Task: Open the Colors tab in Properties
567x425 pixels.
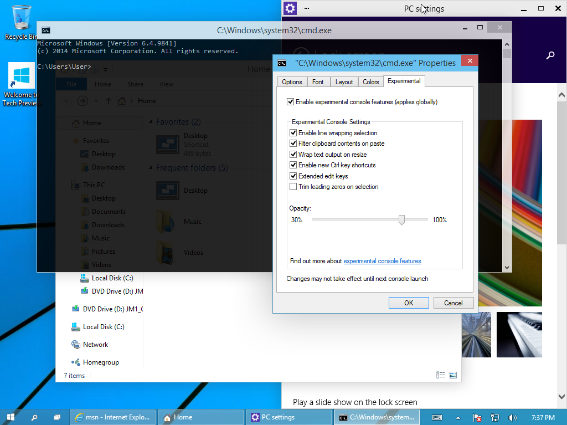Action: click(x=370, y=82)
